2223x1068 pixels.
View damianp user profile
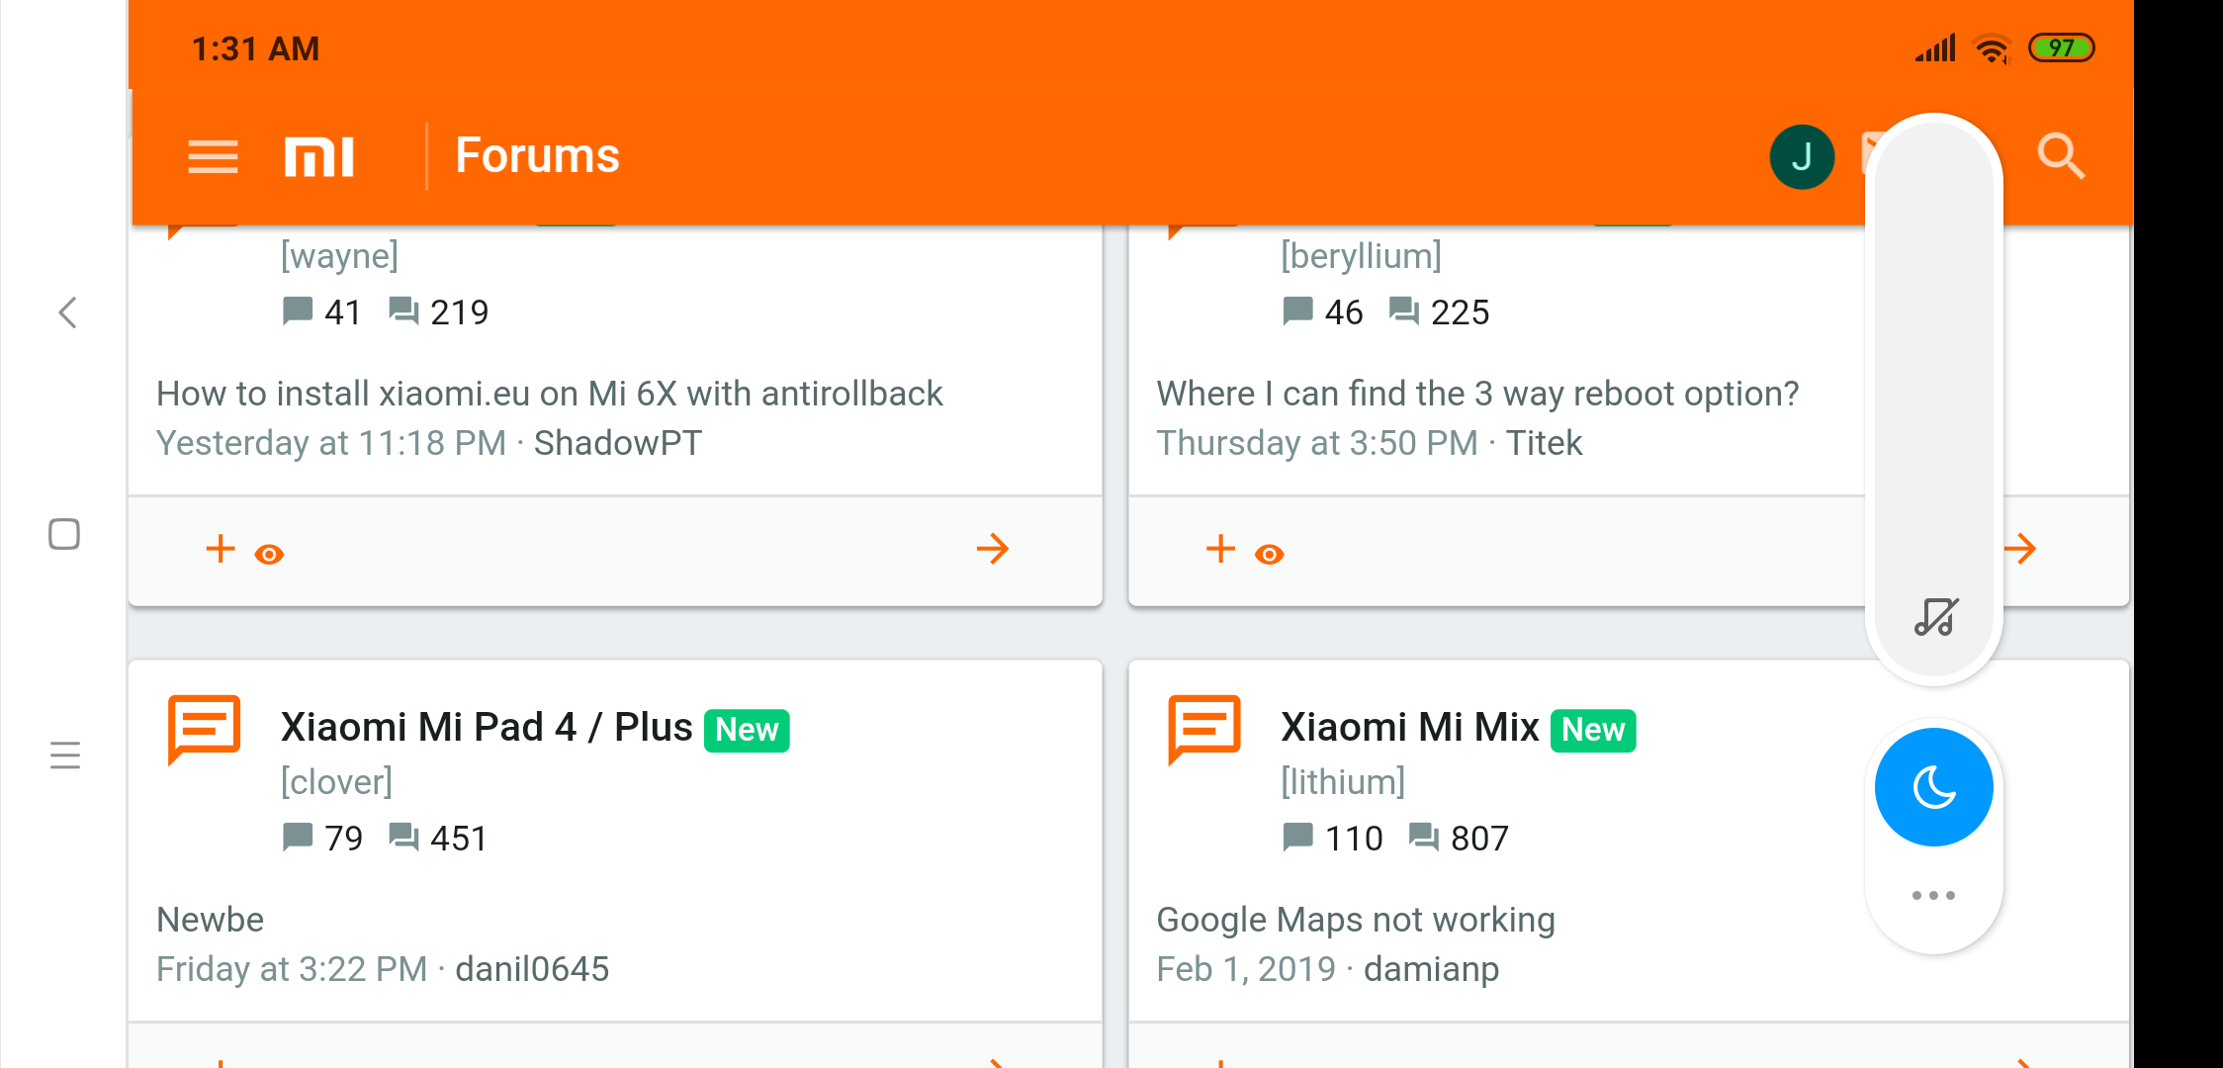1431,969
